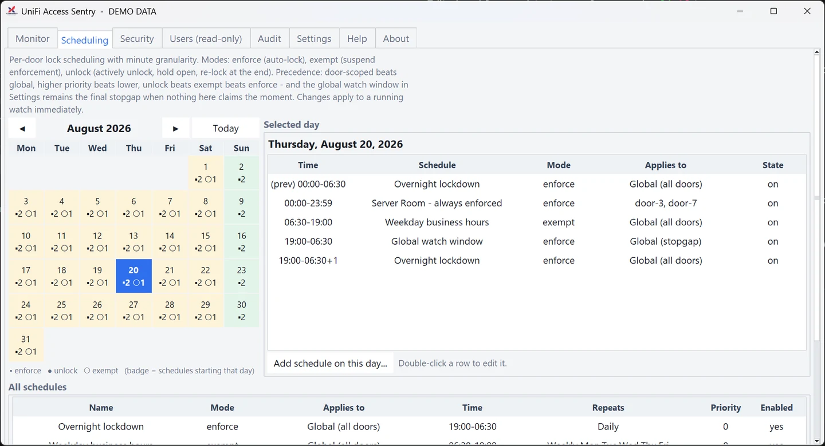This screenshot has width=825, height=446.
Task: Click the Enabled column header
Action: pos(776,408)
